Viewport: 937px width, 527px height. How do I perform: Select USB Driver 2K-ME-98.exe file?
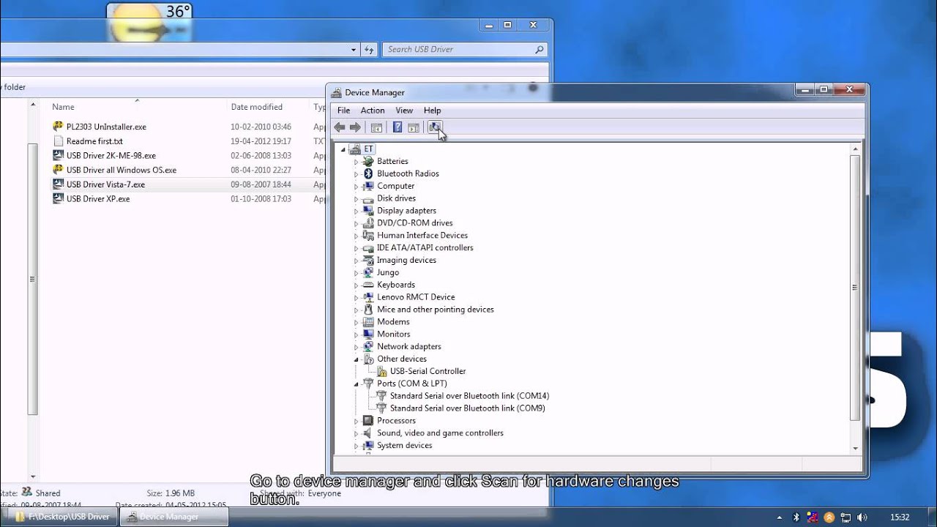[x=111, y=155]
